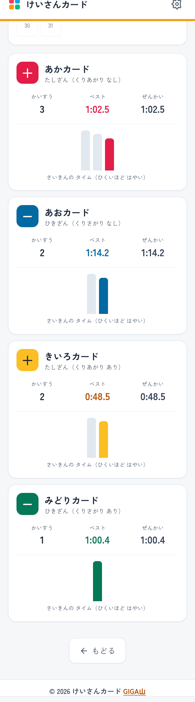
Task: Click the blue bar in あおカード chart
Action: coord(103,296)
